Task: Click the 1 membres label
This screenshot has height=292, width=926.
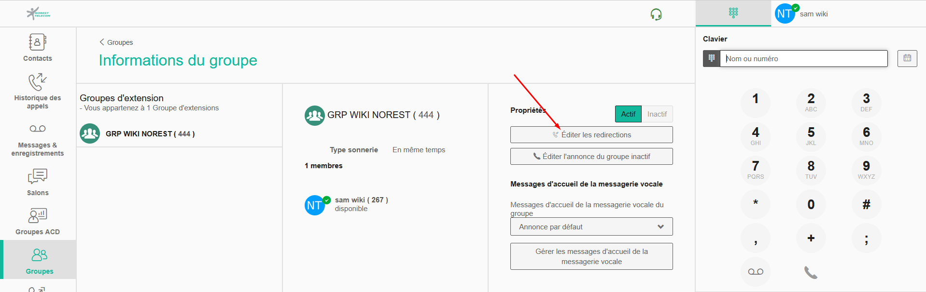Action: point(323,166)
